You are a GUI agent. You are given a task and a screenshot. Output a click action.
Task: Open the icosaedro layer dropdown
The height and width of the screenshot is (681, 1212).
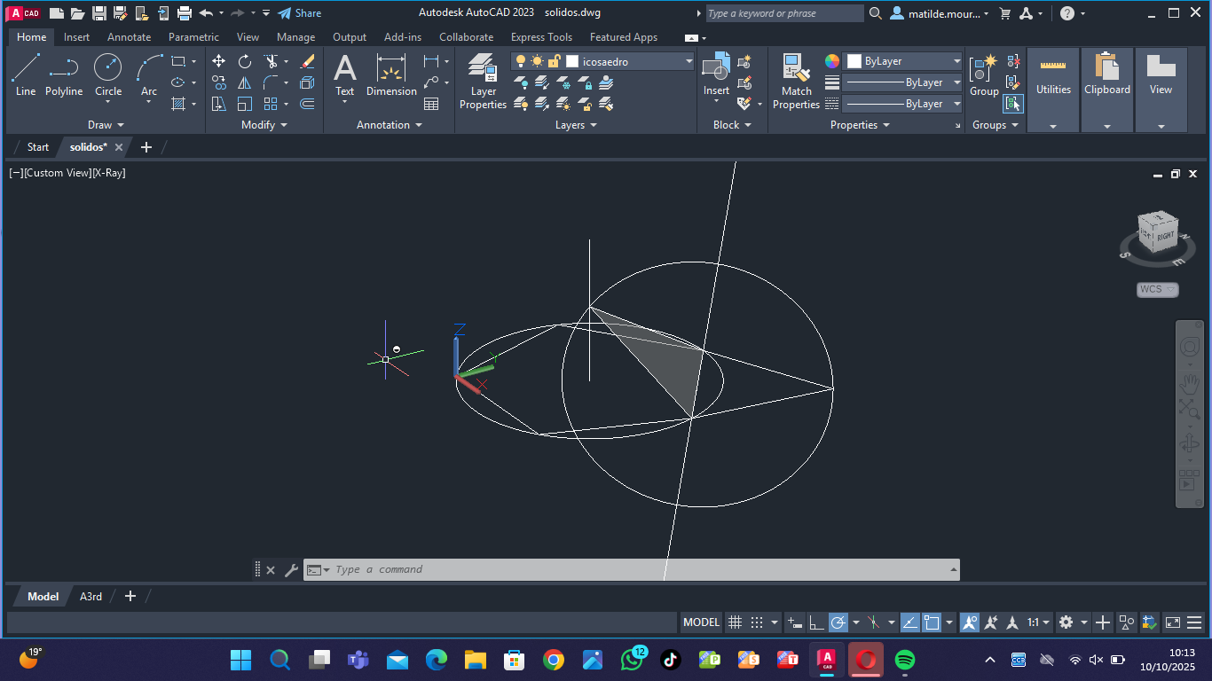pyautogui.click(x=689, y=61)
